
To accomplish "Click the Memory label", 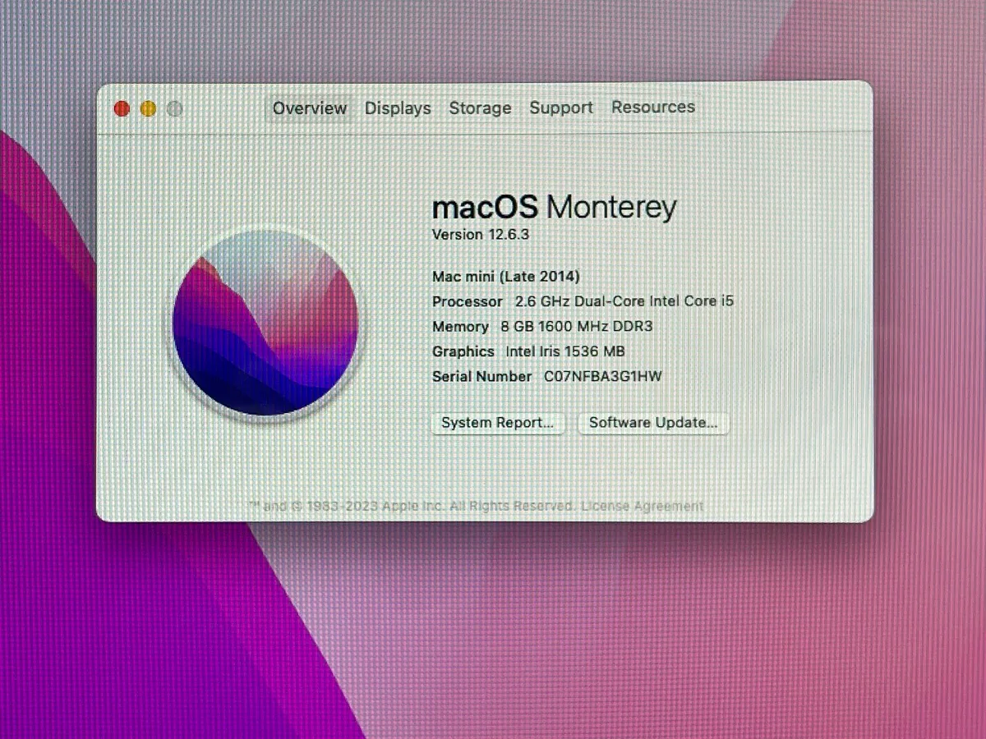I will point(460,326).
